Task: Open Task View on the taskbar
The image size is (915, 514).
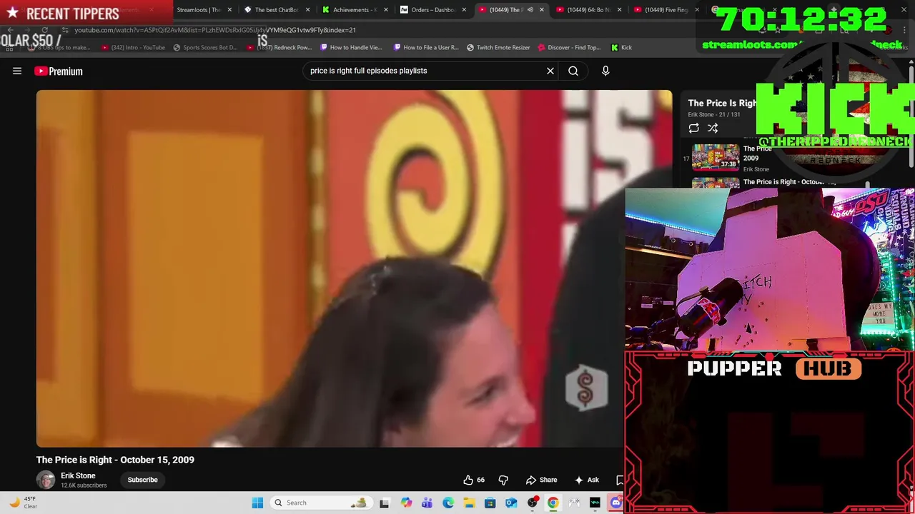Action: [x=385, y=503]
